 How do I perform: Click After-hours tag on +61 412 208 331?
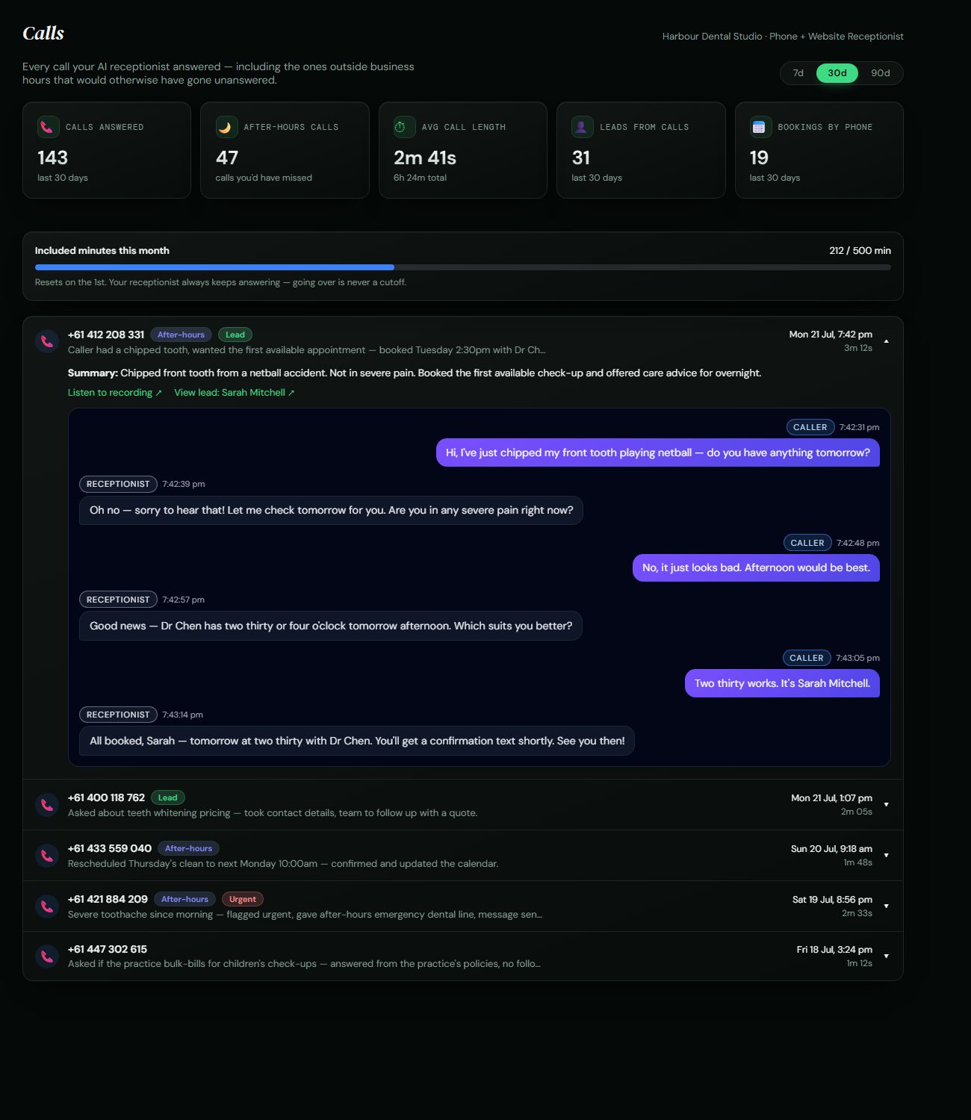[x=182, y=335]
